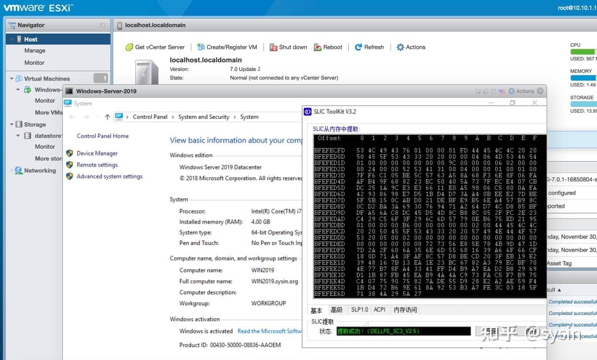Open Monitor under datastore
The width and height of the screenshot is (597, 360).
(45, 147)
